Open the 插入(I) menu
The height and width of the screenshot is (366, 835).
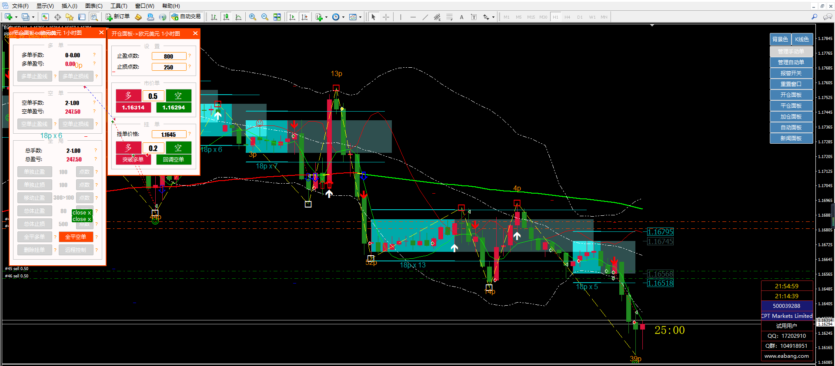click(x=69, y=6)
